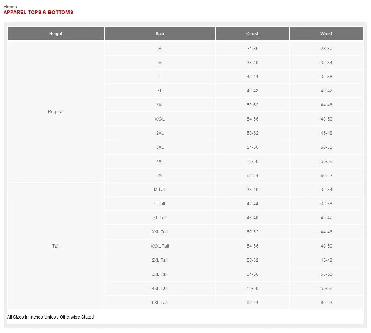Select the 28-30 waist measurement
Image resolution: width=371 pixels, height=333 pixels.
(326, 49)
